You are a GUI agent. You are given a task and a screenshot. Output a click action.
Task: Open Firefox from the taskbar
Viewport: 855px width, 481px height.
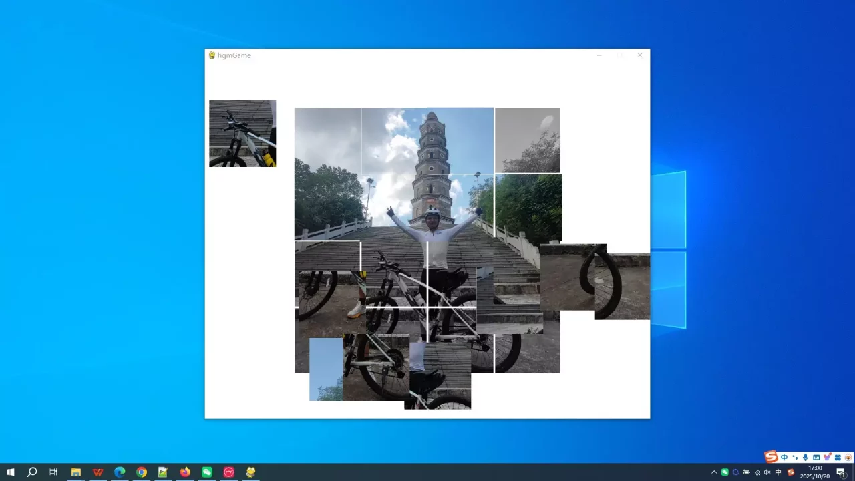click(185, 472)
